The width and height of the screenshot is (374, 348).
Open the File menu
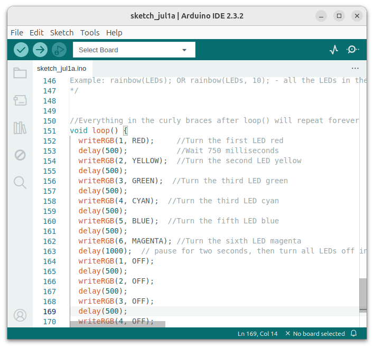click(17, 33)
